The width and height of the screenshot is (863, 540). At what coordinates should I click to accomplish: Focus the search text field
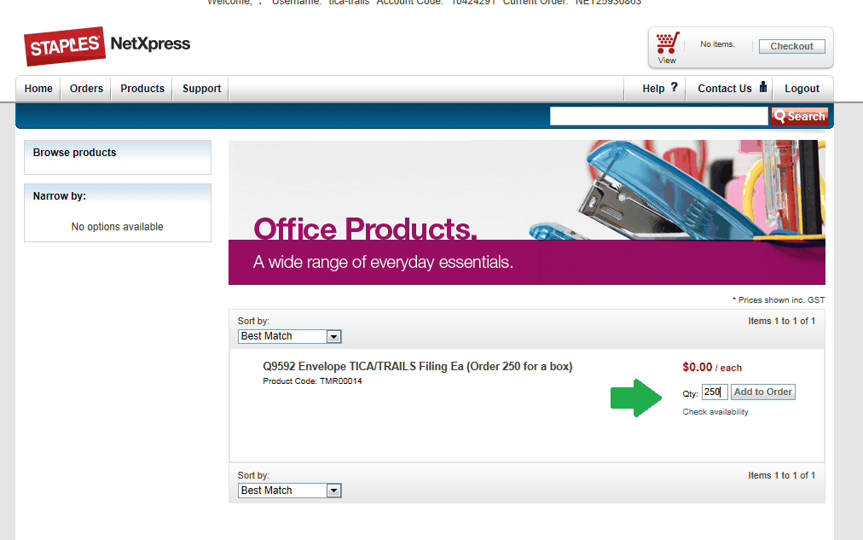pos(659,116)
